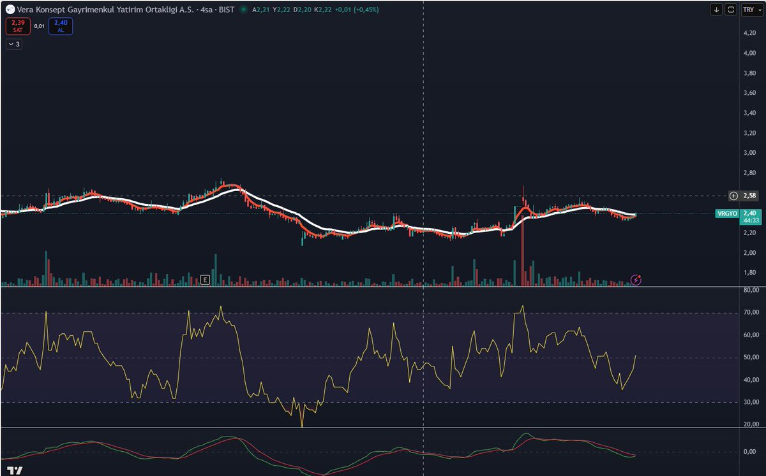Click the VRGYO price line label
The height and width of the screenshot is (476, 766).
(x=726, y=213)
